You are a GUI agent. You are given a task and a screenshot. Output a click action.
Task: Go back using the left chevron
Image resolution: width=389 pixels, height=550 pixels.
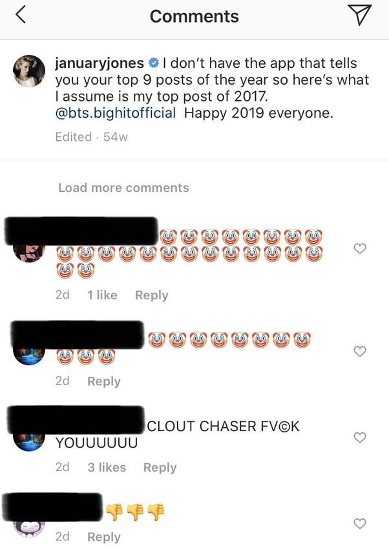point(21,15)
